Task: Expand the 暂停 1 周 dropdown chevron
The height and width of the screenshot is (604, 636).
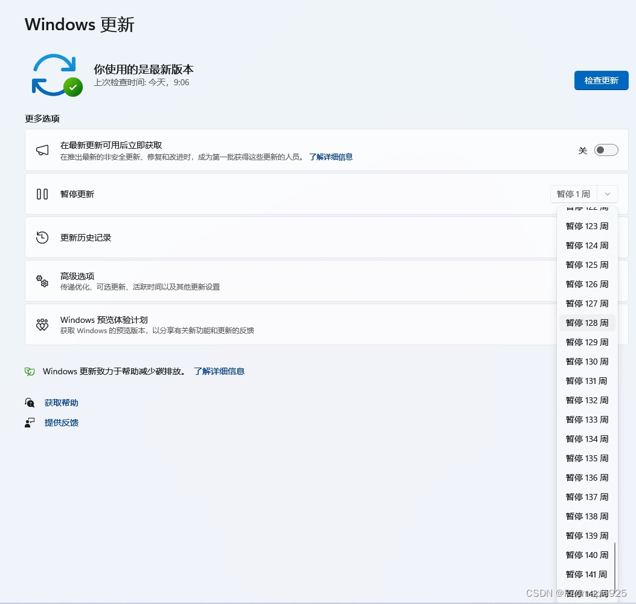Action: point(608,194)
